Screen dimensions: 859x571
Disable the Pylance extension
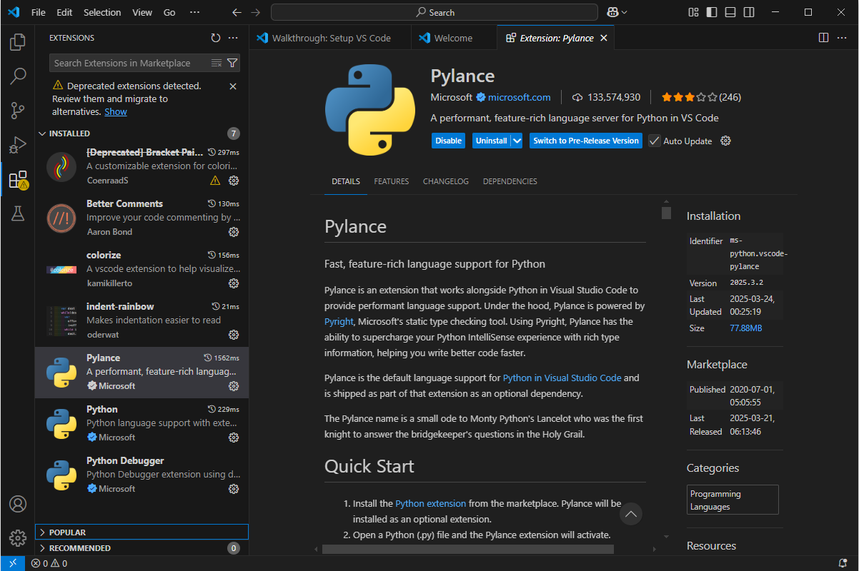[x=448, y=141]
